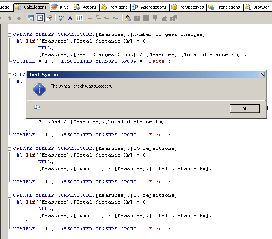Click ASSOCIATED_MEASURE_GROUP under CO rejections
The height and width of the screenshot is (239, 272).
(98, 182)
